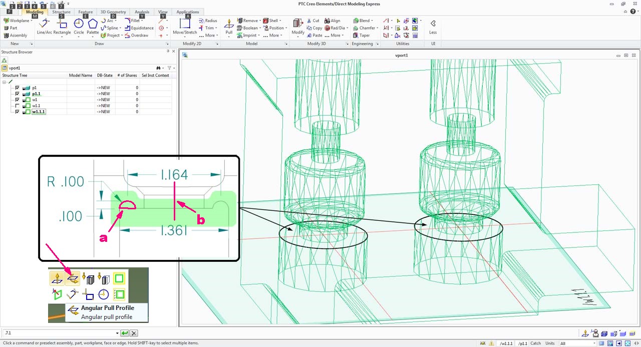Click the warning icon in status bar
641x347 pixels.
pyautogui.click(x=492, y=343)
